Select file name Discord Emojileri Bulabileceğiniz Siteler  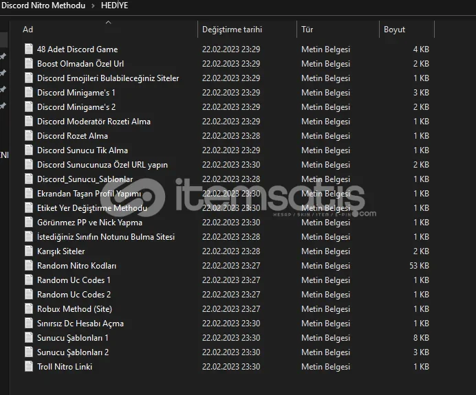point(108,78)
